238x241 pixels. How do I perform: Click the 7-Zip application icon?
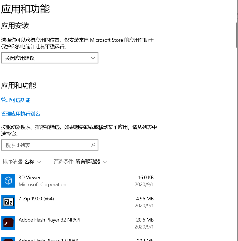[8, 202]
